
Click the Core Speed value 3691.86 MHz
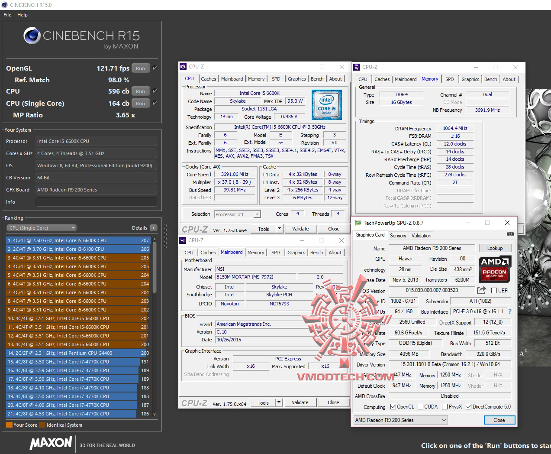pyautogui.click(x=235, y=174)
